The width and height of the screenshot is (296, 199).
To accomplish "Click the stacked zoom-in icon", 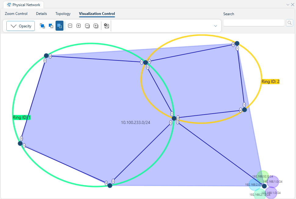I will [x=96, y=26].
